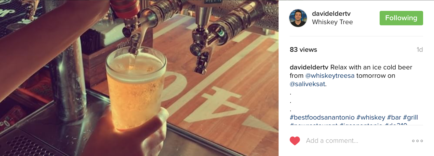This screenshot has height=156, width=434.
Task: Open the #bar hashtag
Action: (x=394, y=117)
